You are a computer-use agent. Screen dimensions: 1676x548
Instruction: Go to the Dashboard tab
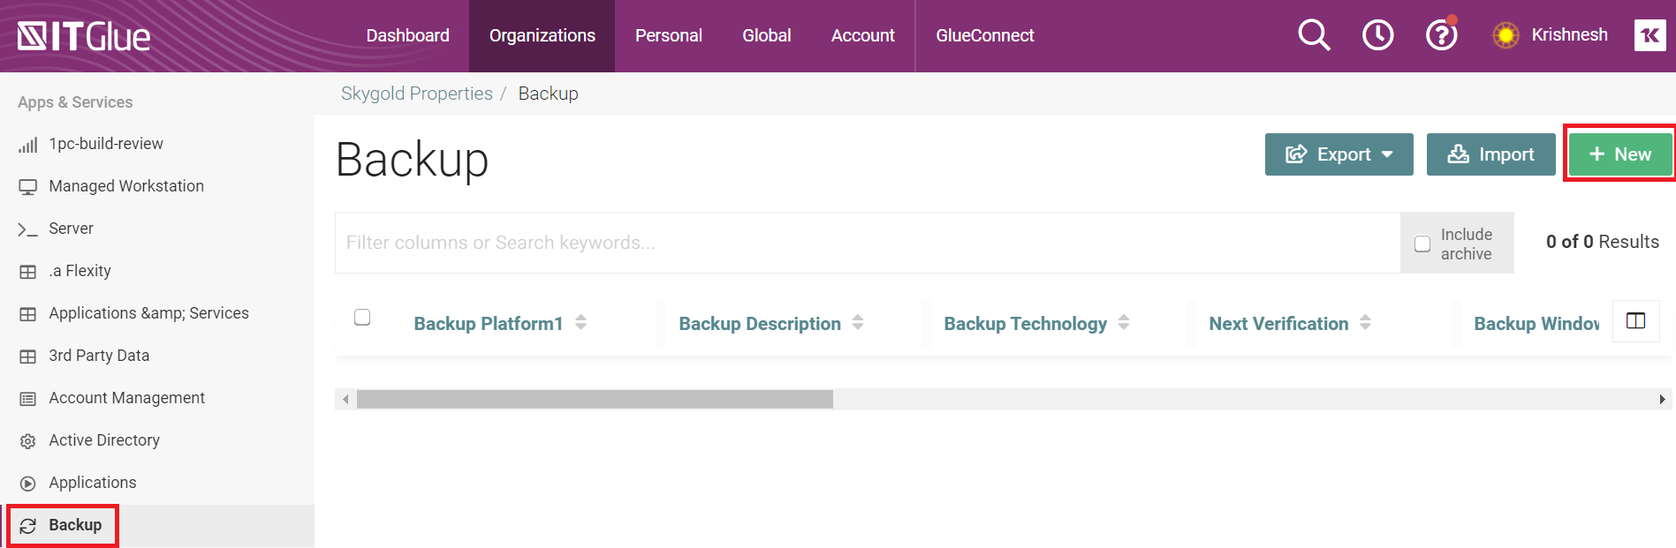[408, 35]
